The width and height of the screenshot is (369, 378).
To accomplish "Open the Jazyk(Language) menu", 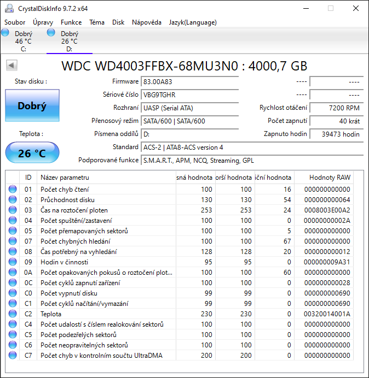I will point(193,22).
